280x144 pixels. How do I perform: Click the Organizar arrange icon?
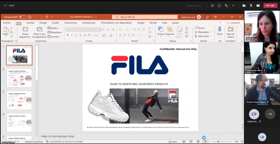(x=170, y=29)
